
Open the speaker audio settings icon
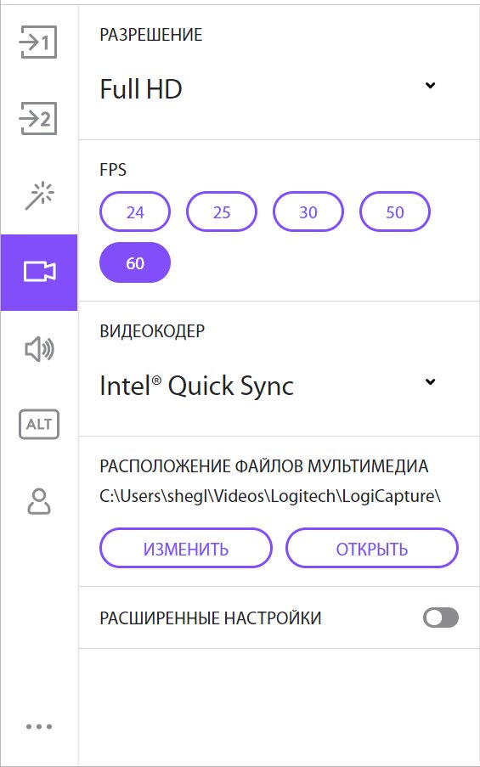[x=39, y=349]
